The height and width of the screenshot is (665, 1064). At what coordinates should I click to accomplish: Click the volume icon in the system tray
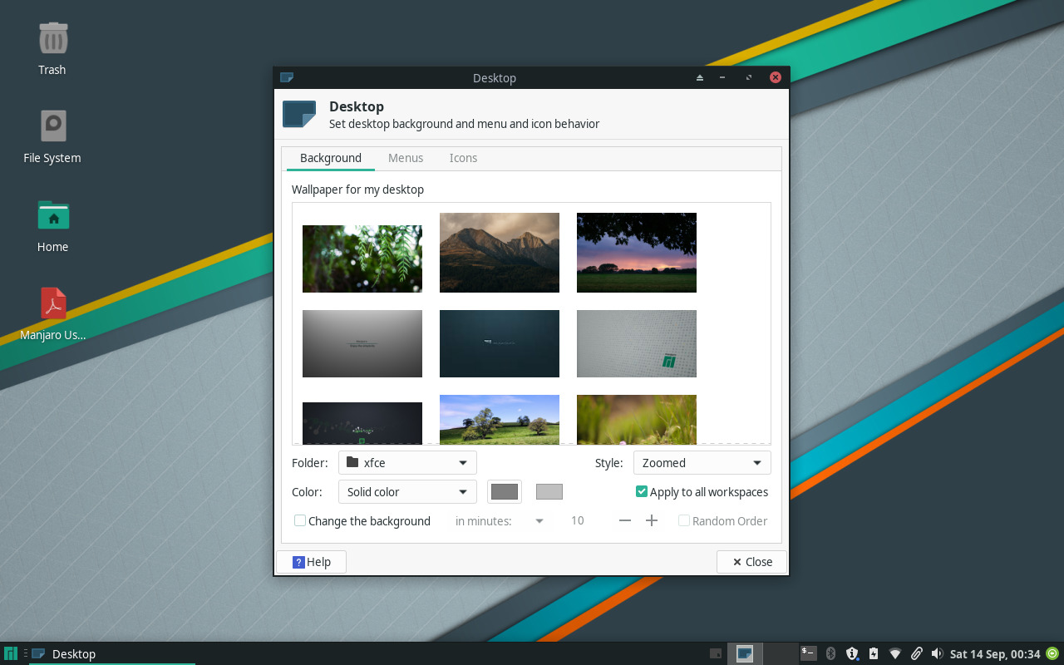point(938,653)
